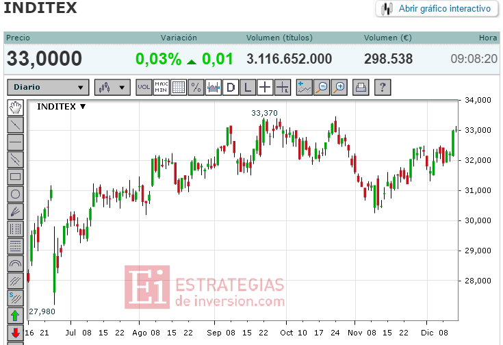
Task: Select the circle drawing tool
Action: pyautogui.click(x=15, y=194)
